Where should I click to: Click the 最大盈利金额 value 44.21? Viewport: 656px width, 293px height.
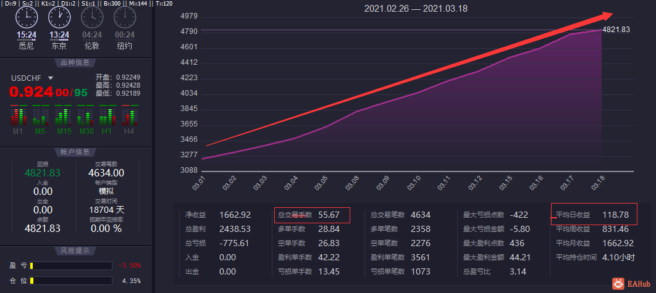pos(521,257)
